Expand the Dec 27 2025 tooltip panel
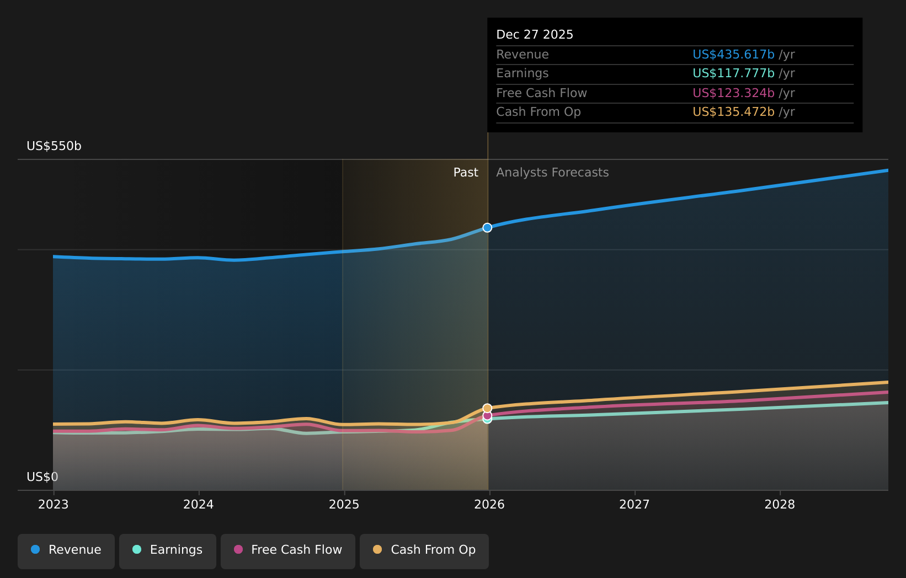 click(x=535, y=34)
